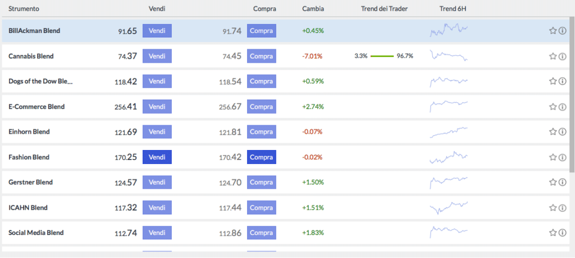Sell BillAckman Blend with Vendi button
The image size is (575, 258).
tap(157, 31)
